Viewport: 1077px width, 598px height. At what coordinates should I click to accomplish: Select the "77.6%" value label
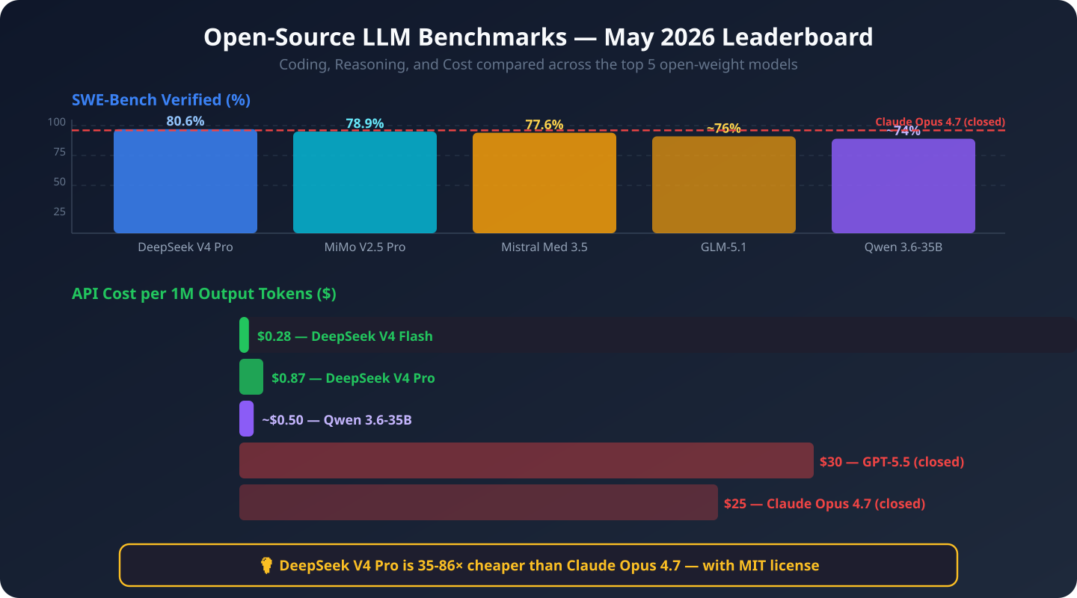(x=544, y=125)
